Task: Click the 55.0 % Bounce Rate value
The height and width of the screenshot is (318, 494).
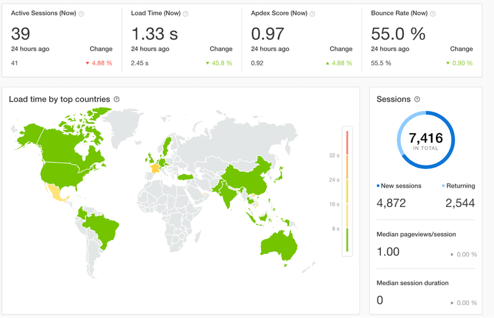Action: (398, 33)
